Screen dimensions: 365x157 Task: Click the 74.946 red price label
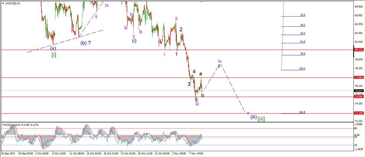pyautogui.click(x=358, y=97)
